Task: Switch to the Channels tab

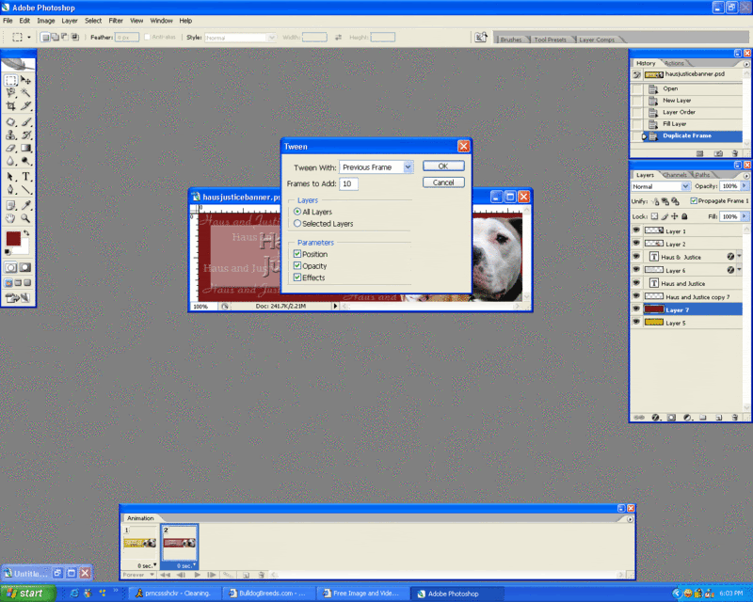Action: 675,175
